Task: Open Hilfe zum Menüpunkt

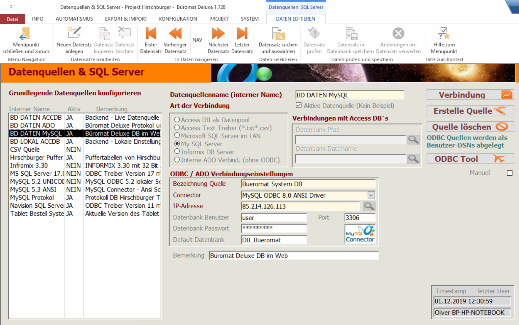Action: coord(444,34)
